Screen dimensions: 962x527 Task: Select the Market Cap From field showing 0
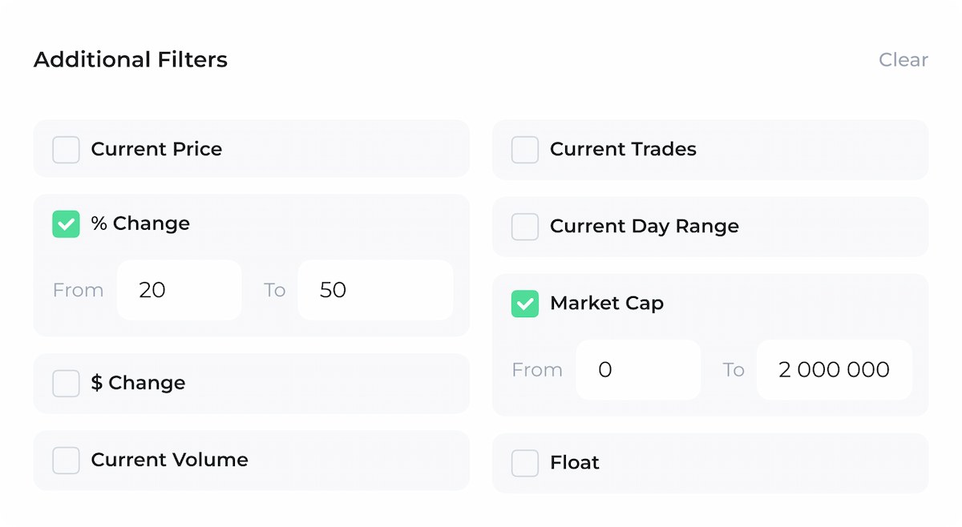pyautogui.click(x=638, y=369)
